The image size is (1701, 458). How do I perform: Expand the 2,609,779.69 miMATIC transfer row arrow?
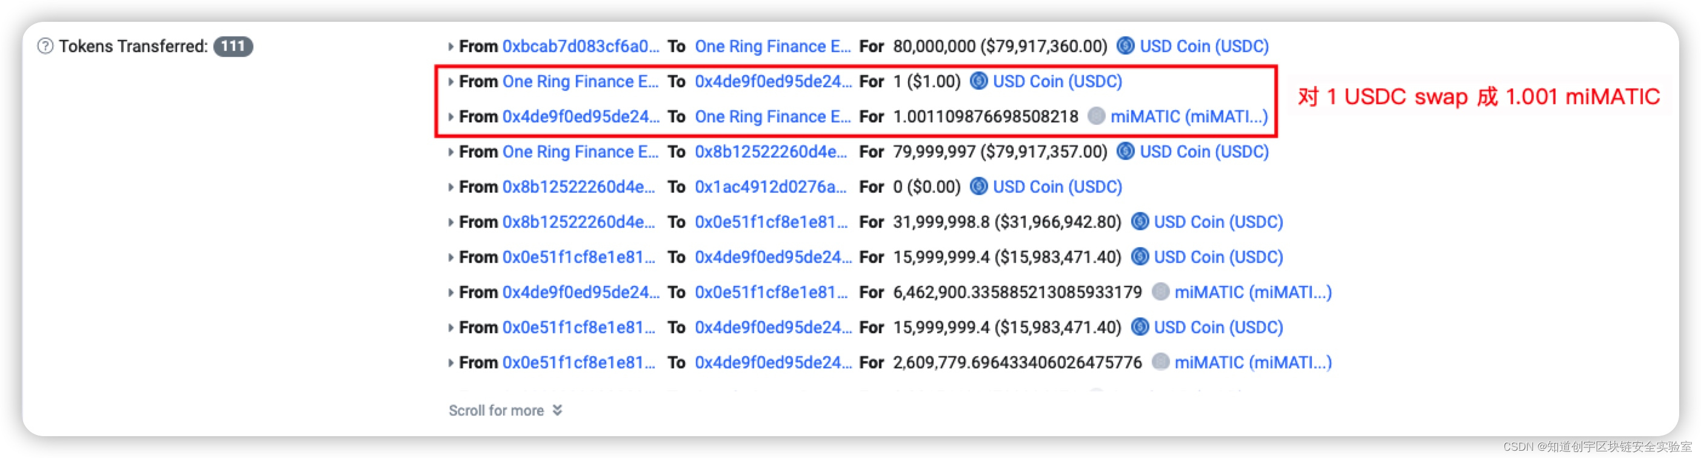click(450, 362)
